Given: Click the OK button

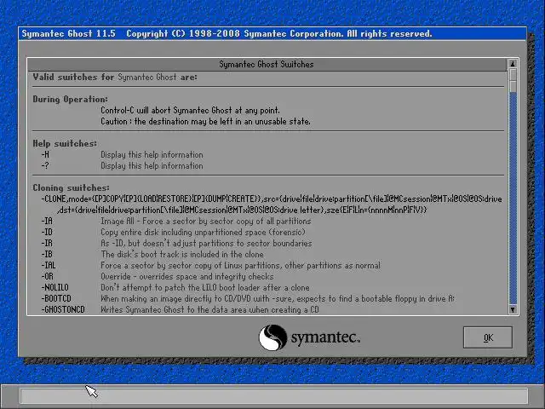Looking at the screenshot, I should point(488,337).
